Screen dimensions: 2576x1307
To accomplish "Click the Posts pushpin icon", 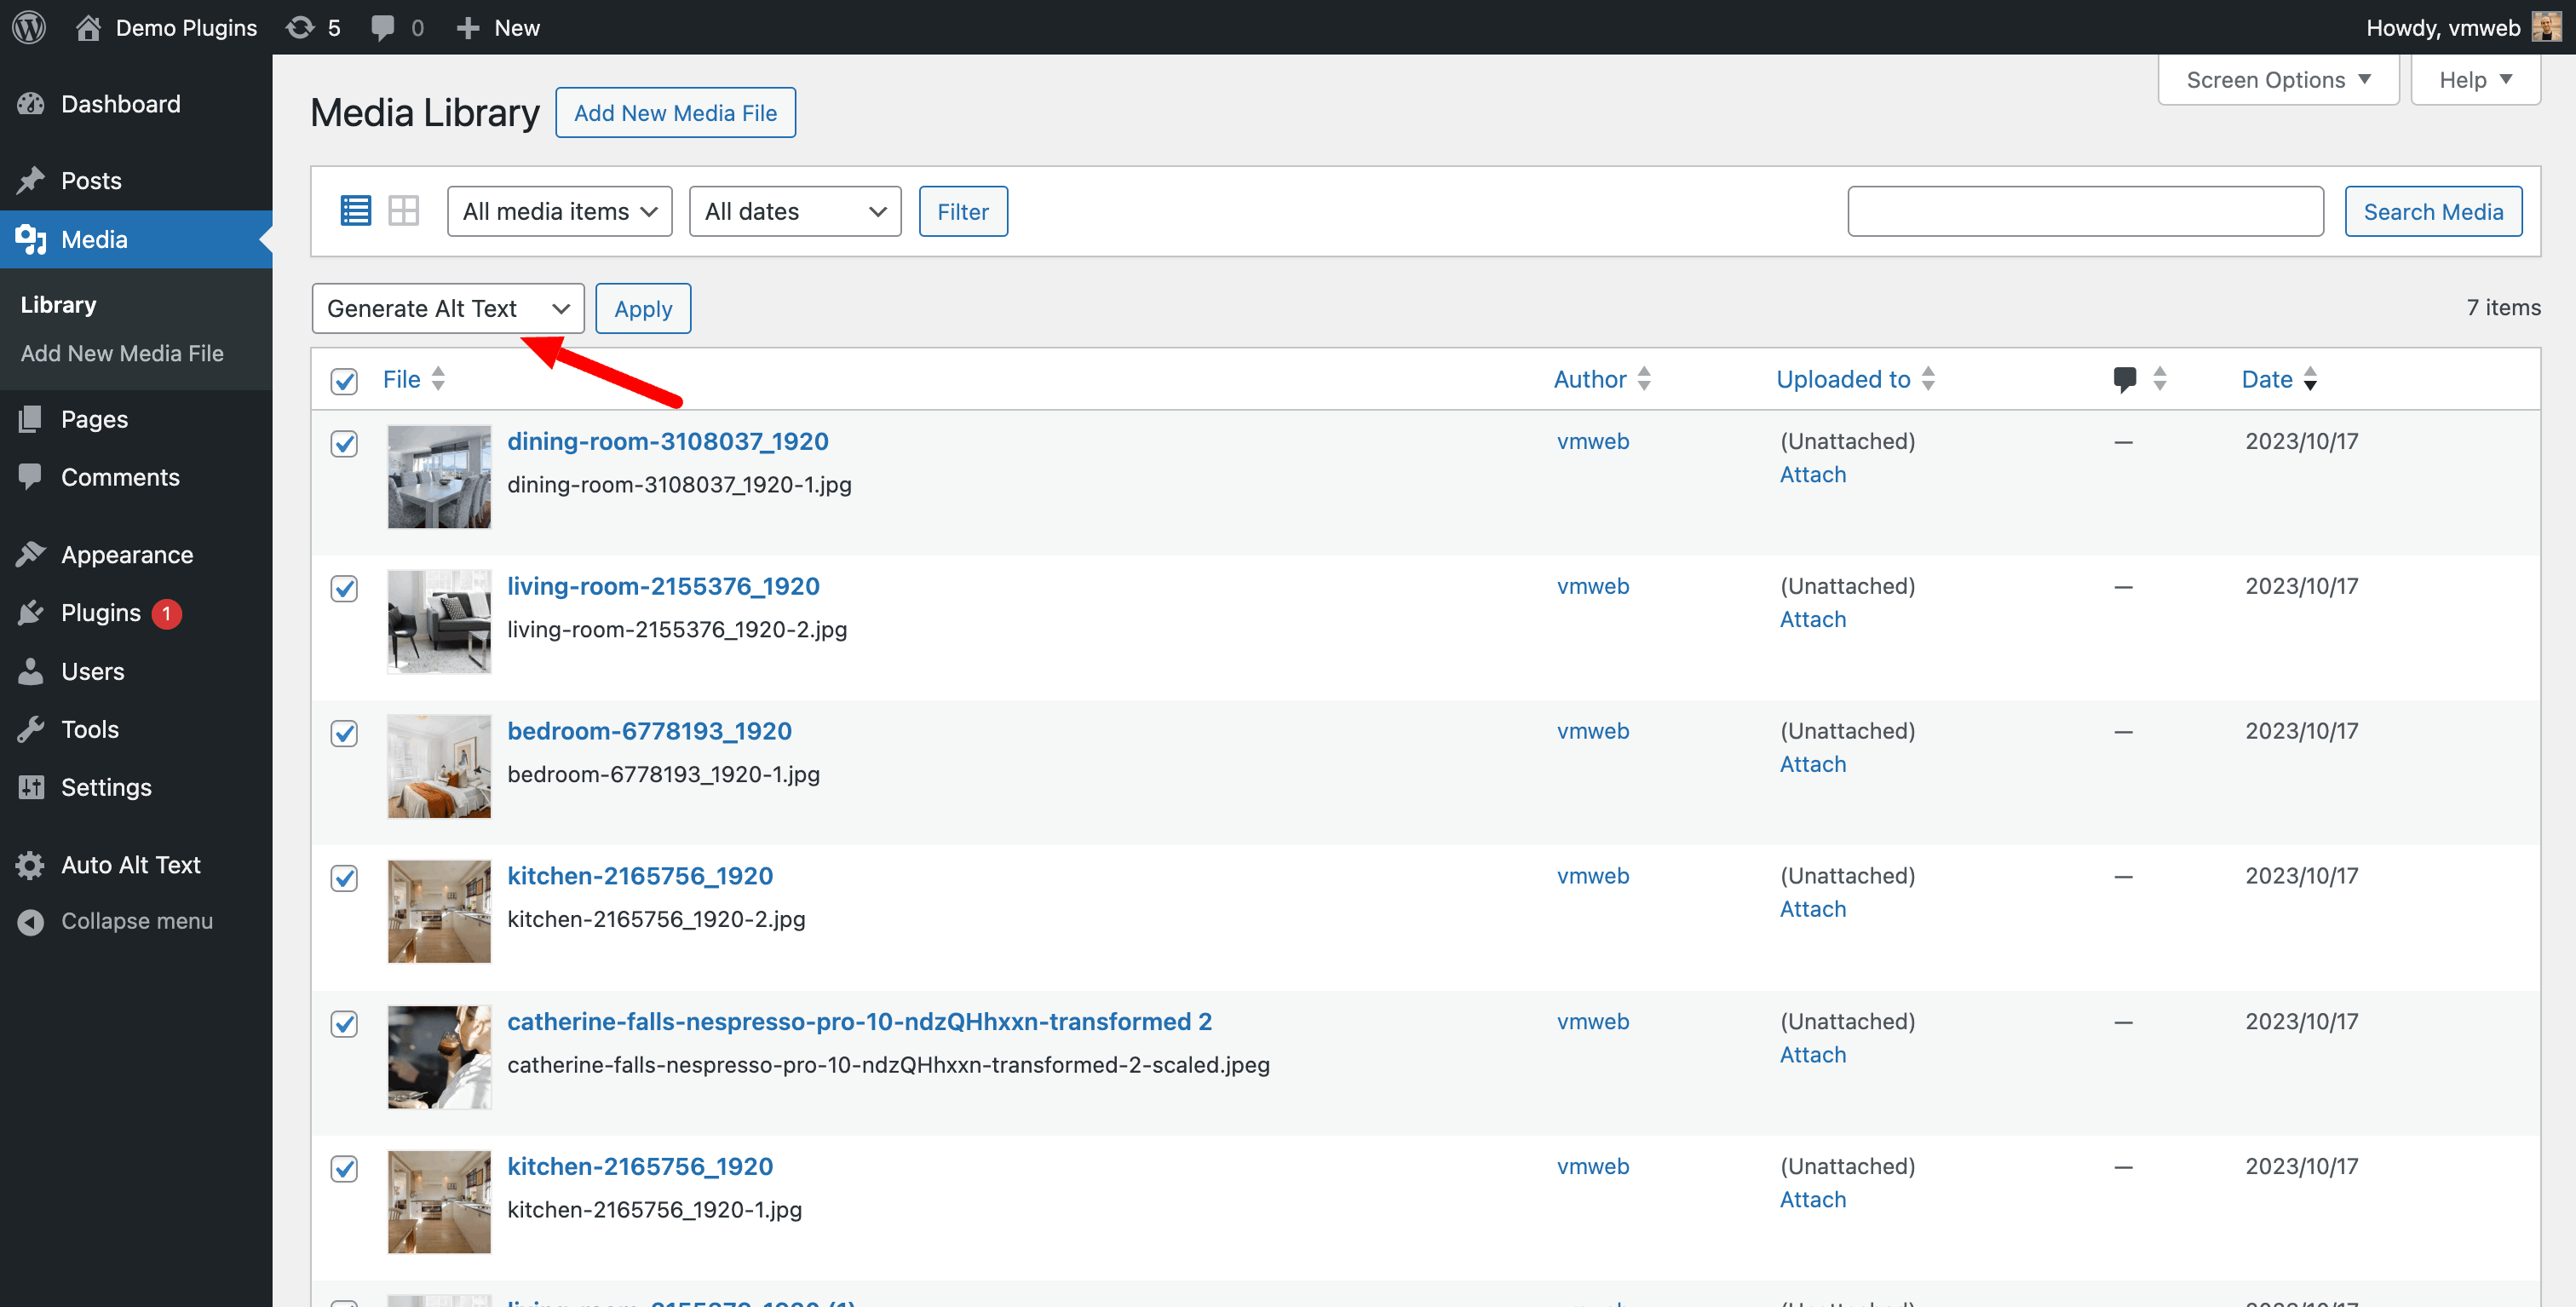I will coord(31,180).
